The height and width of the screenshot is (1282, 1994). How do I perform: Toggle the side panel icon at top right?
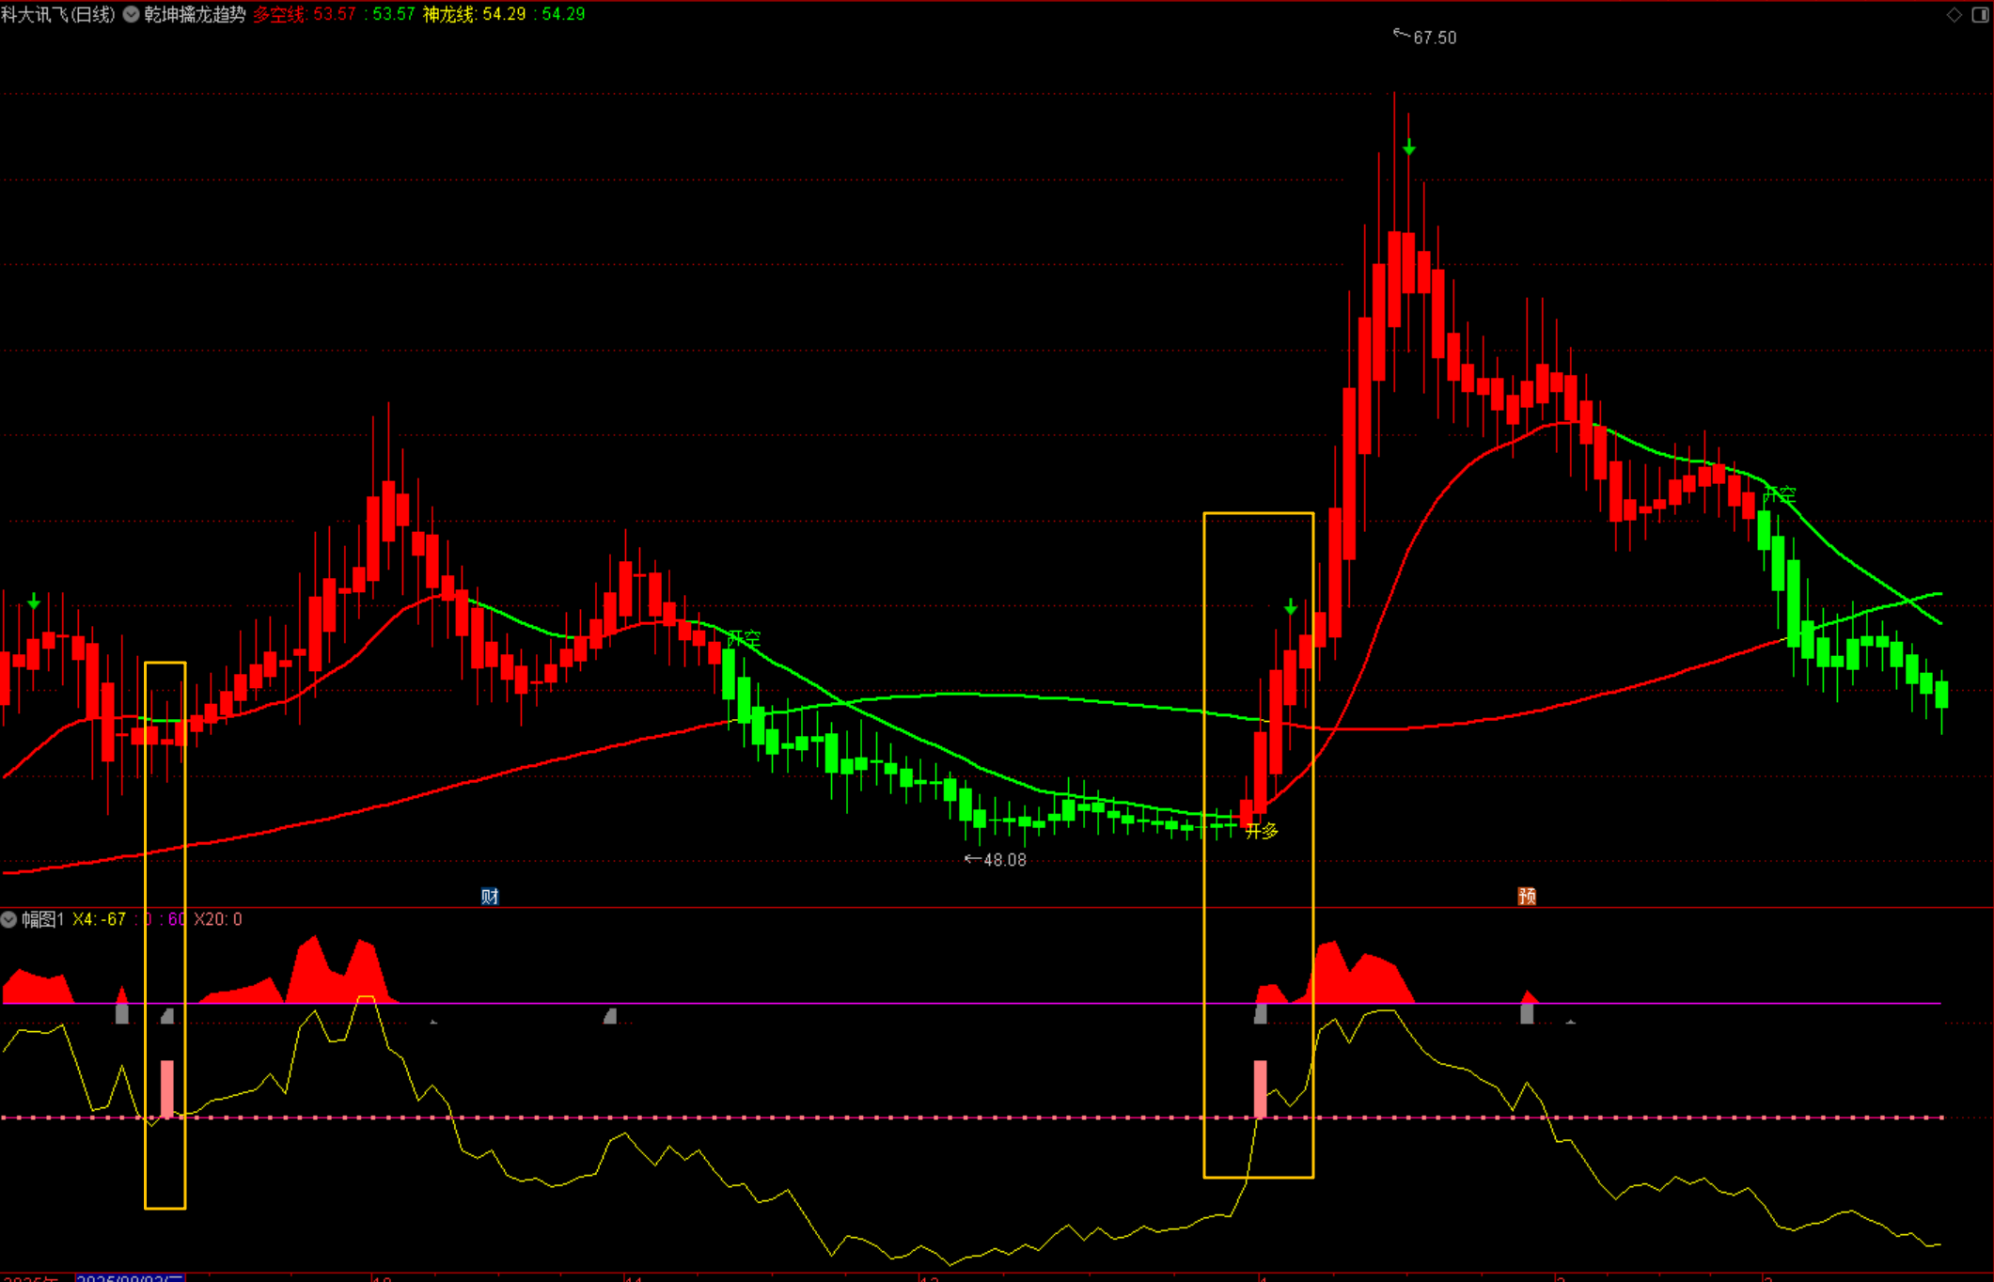point(1980,14)
